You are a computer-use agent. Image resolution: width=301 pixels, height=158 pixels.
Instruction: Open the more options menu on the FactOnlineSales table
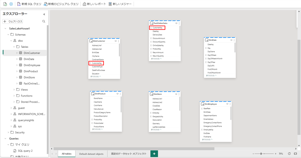coord(179,23)
